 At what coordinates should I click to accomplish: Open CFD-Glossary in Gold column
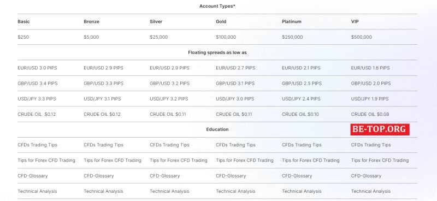click(x=231, y=176)
